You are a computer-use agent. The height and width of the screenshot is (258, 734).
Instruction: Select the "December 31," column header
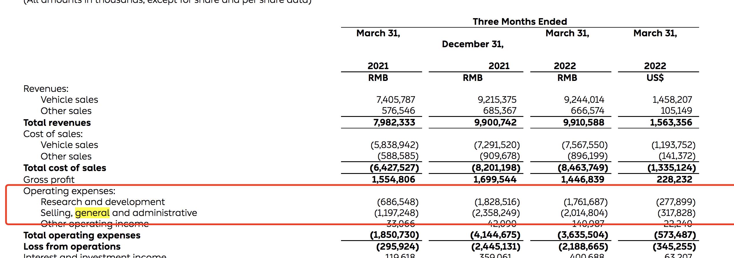pos(473,44)
